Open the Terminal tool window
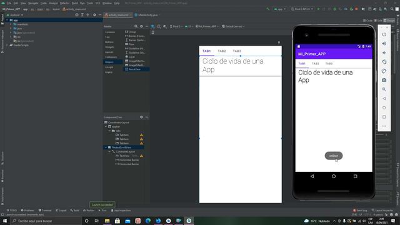 point(45,211)
